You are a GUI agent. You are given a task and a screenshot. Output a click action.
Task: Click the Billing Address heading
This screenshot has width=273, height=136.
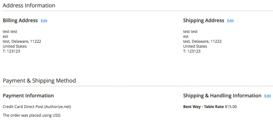[x=20, y=20]
